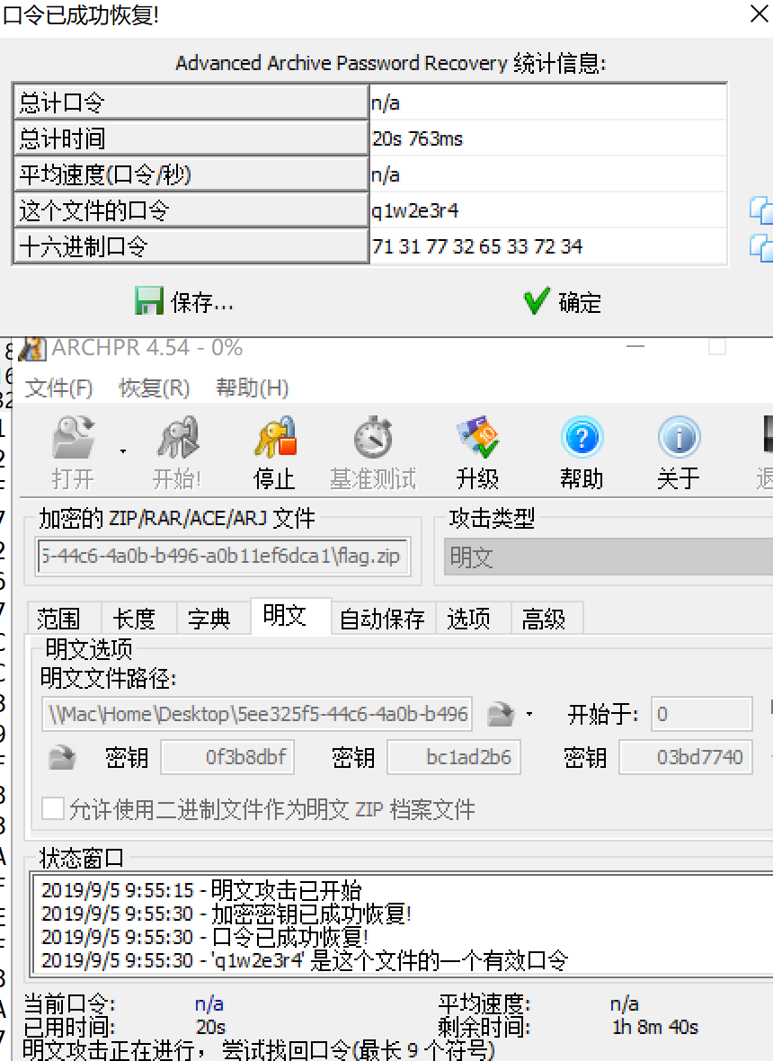Viewport: 773px width, 1061px height.
Task: Click the log line 明文攻击已开始
Action: coord(201,890)
